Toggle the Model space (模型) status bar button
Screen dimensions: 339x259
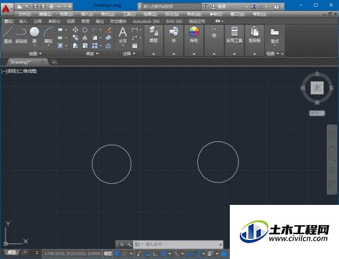point(108,254)
